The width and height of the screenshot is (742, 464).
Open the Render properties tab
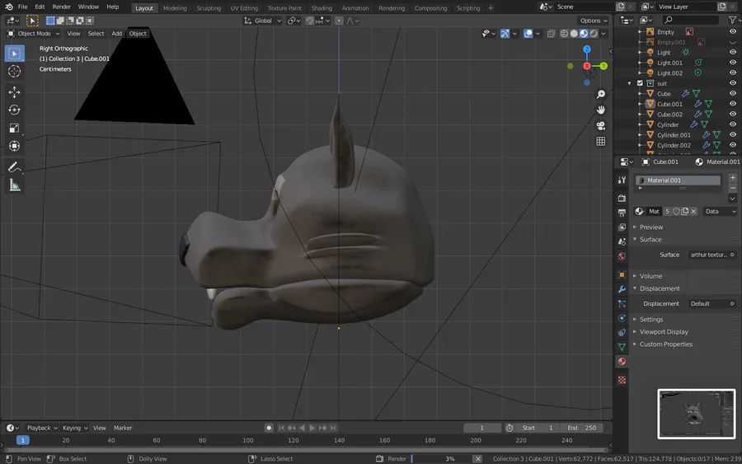622,198
